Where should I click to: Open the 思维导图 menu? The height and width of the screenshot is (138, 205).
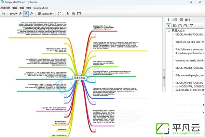point(5,8)
